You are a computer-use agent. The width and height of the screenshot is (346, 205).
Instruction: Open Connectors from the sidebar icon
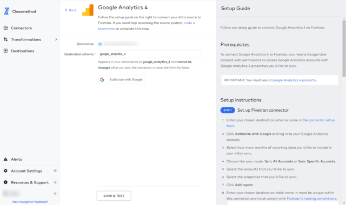coord(6,28)
